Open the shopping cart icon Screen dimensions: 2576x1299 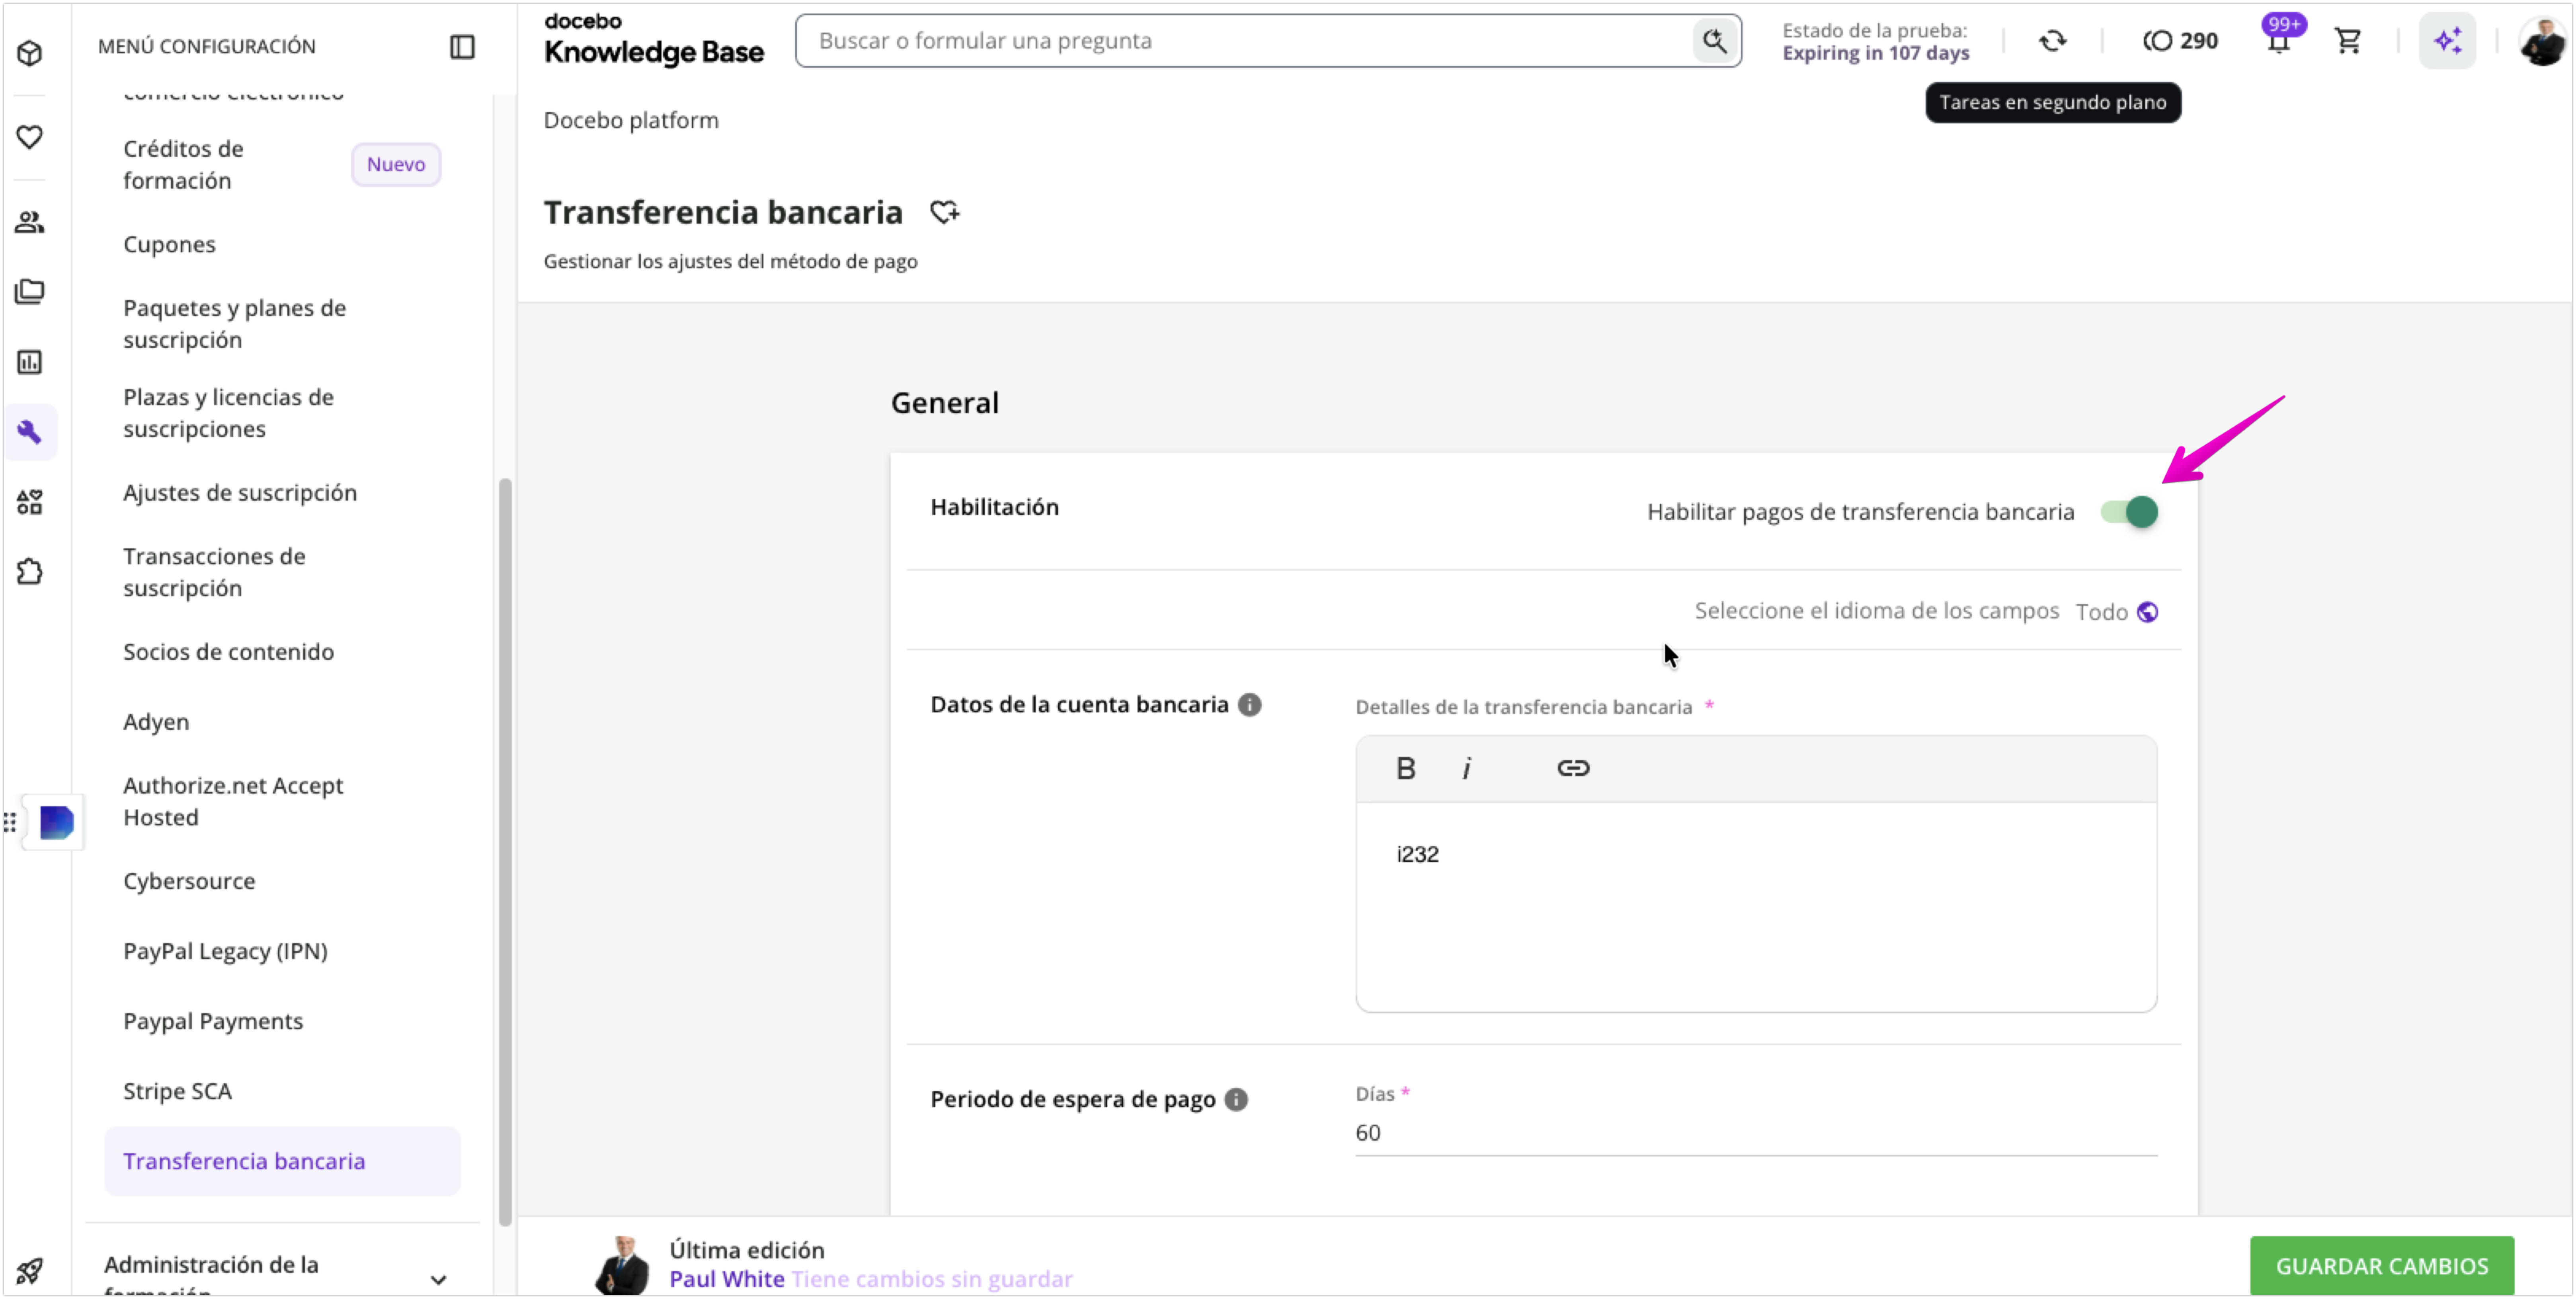coord(2348,41)
